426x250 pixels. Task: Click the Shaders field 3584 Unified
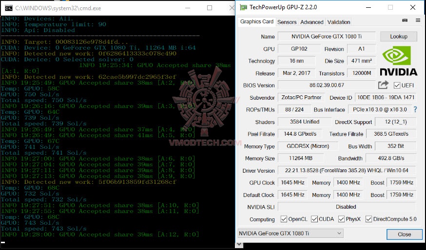pos(305,122)
